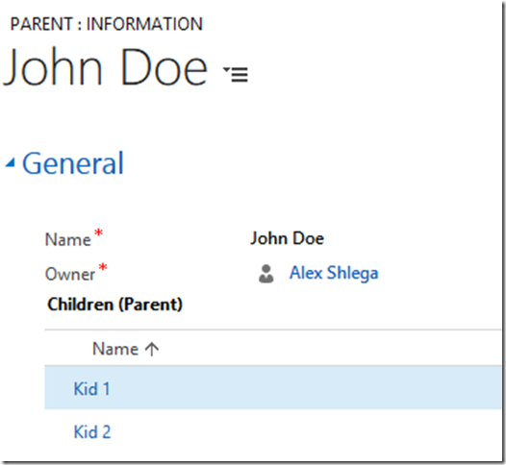The height and width of the screenshot is (465, 506).
Task: Click the Name field label
Action: (67, 240)
